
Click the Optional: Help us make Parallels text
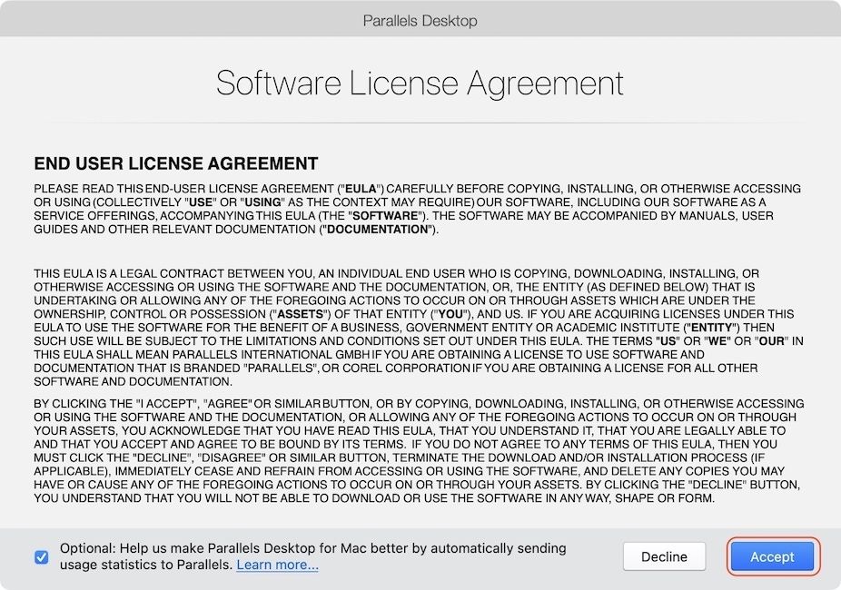312,556
